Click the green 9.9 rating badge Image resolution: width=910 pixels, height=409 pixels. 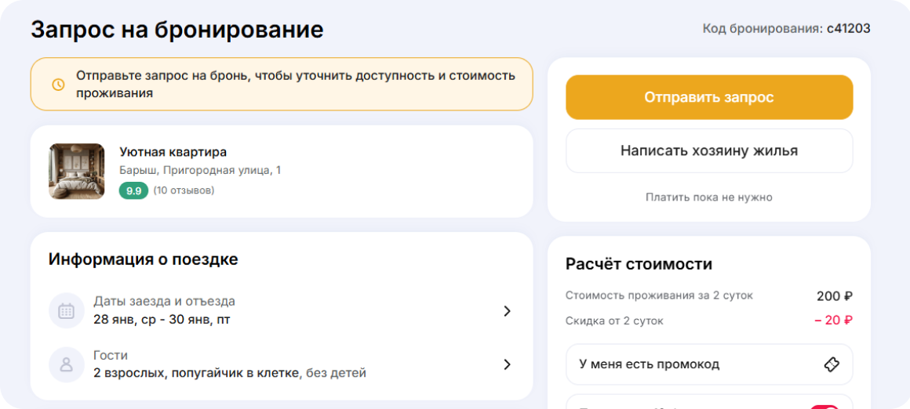point(133,190)
